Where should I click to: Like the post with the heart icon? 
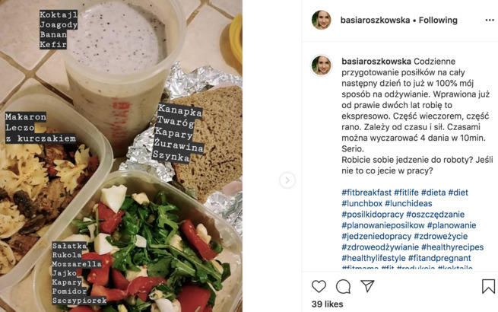coord(319,286)
